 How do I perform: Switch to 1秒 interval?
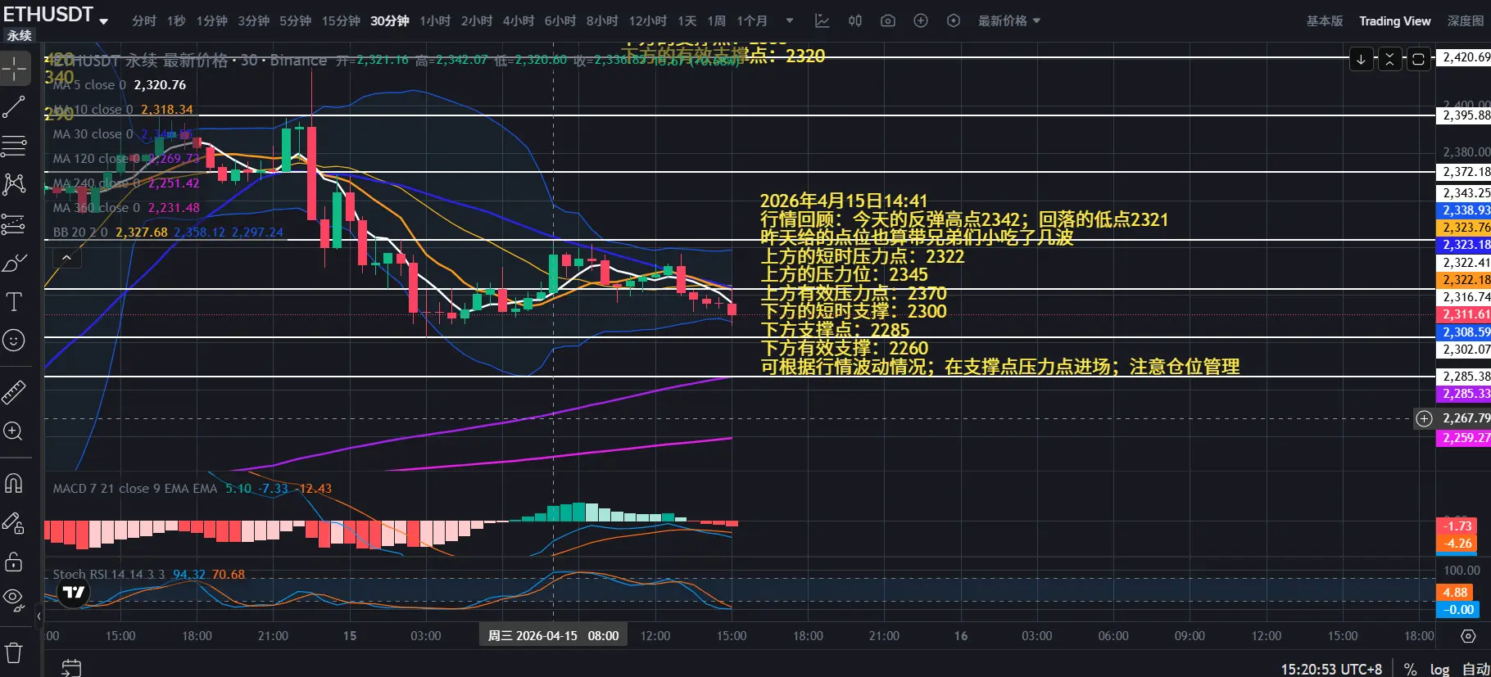[x=177, y=20]
